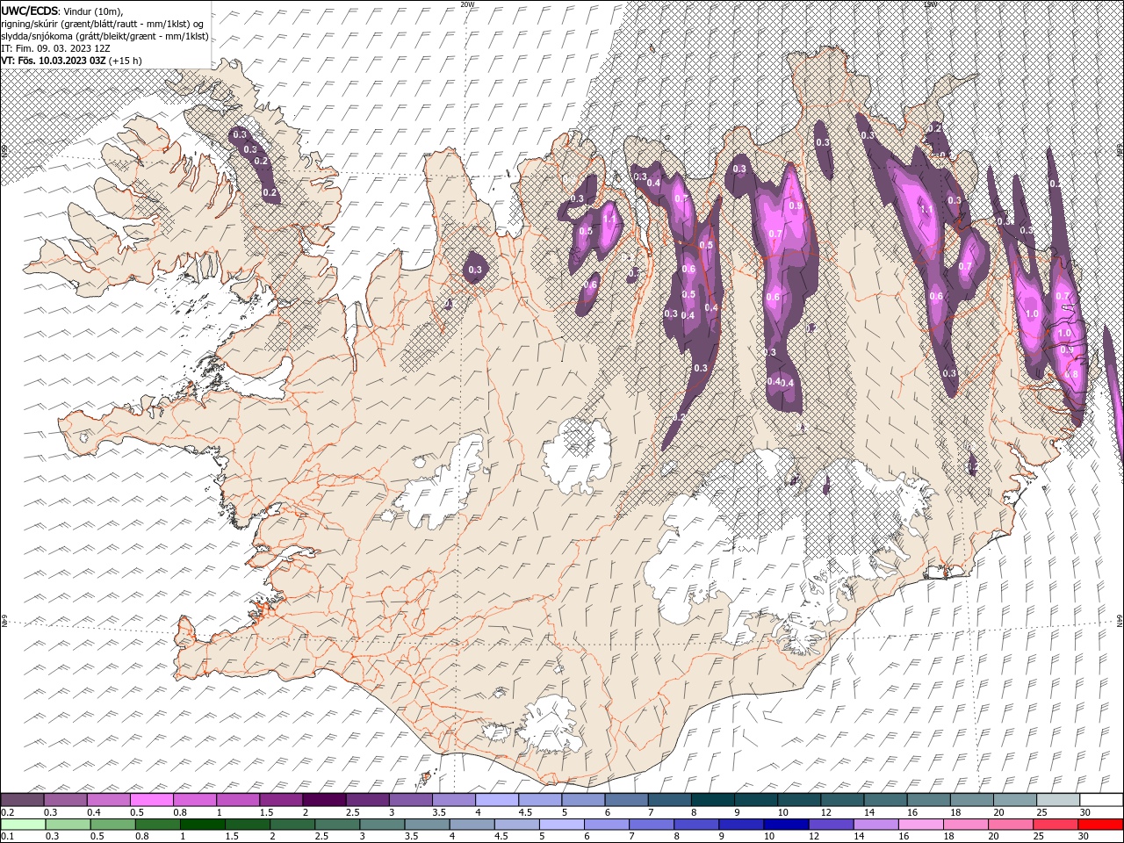Choose the upper legend swatch between 1.5 and 2
This screenshot has height=843, width=1124.
[x=281, y=800]
